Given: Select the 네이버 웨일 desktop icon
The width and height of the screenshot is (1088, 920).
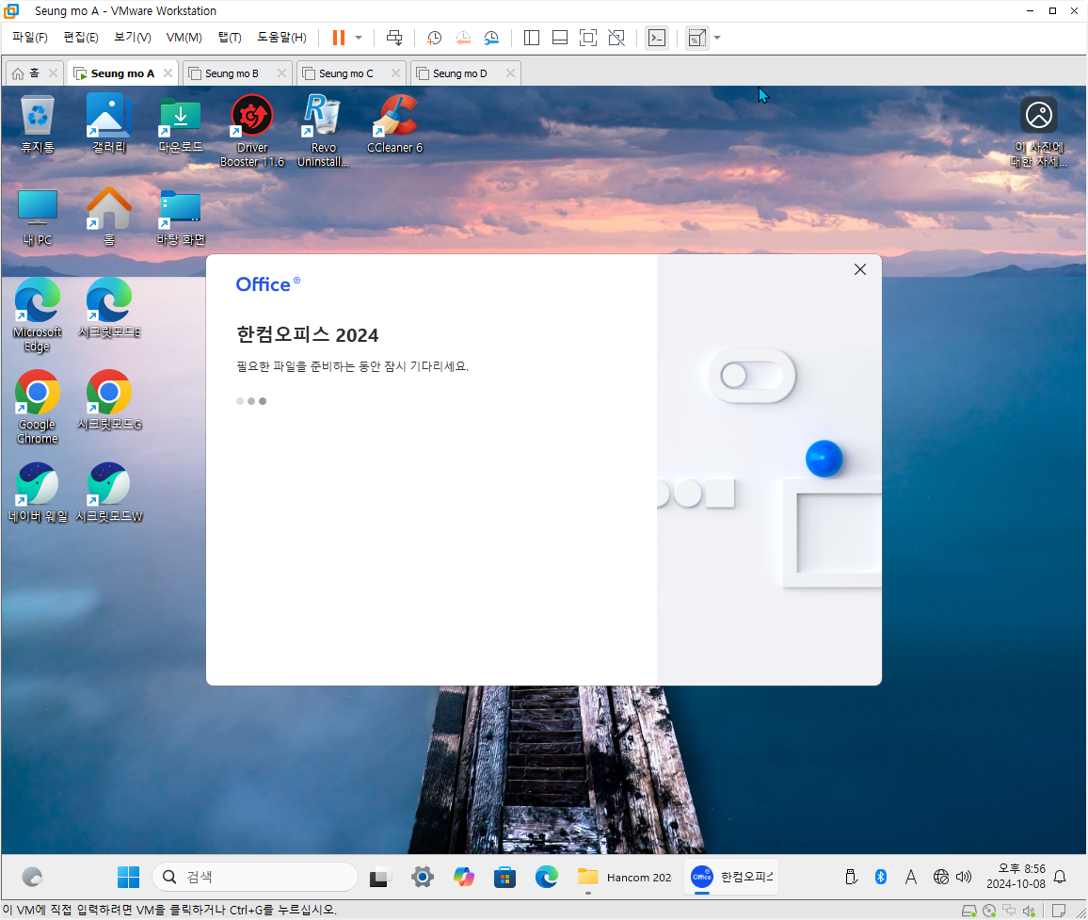Looking at the screenshot, I should click(38, 493).
